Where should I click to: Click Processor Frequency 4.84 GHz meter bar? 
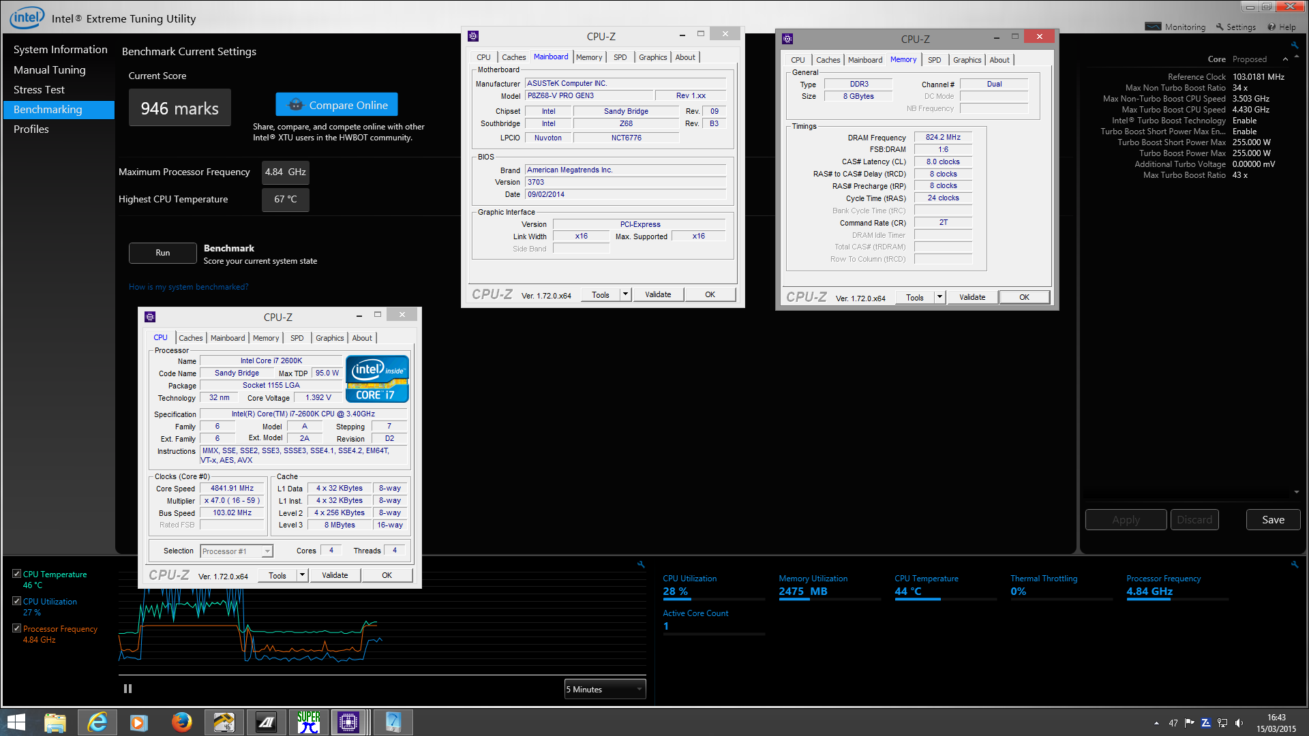click(1177, 599)
